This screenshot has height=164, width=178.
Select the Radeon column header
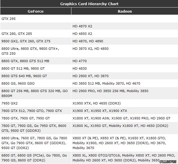[125, 11]
